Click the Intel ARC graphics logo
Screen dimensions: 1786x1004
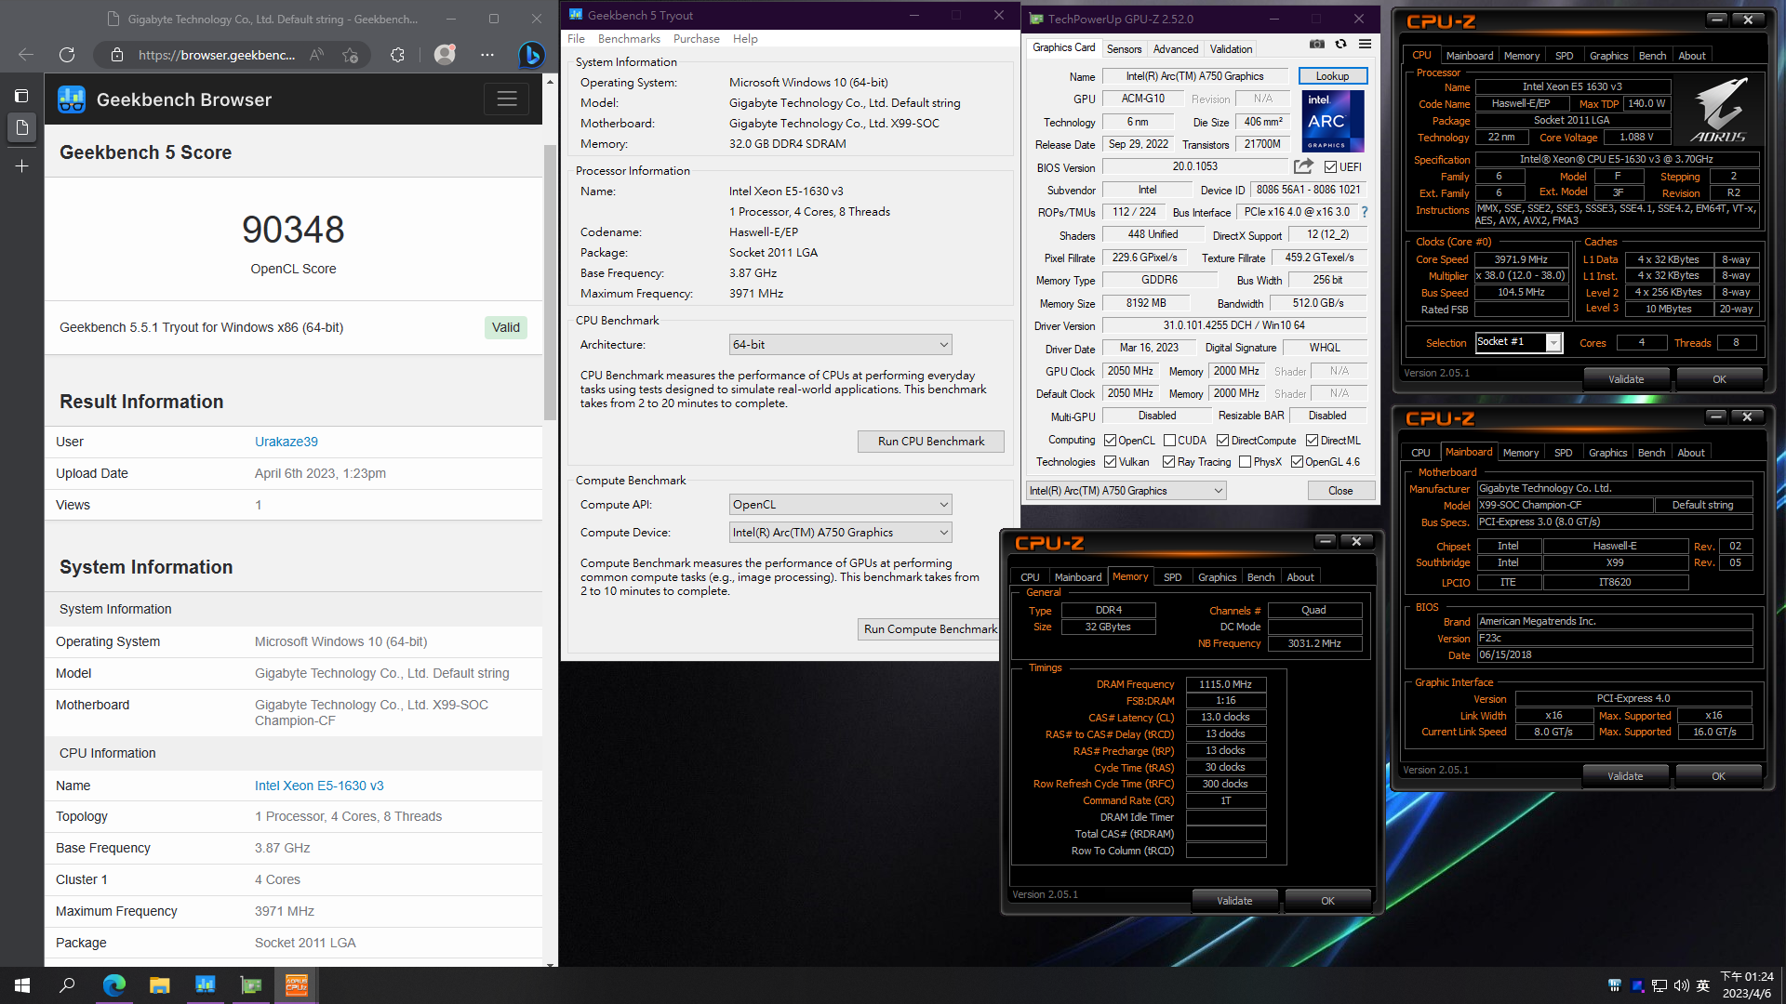1332,121
